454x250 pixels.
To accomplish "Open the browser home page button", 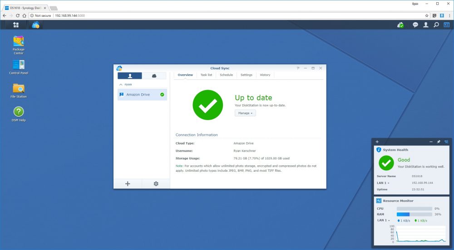I will (25, 15).
